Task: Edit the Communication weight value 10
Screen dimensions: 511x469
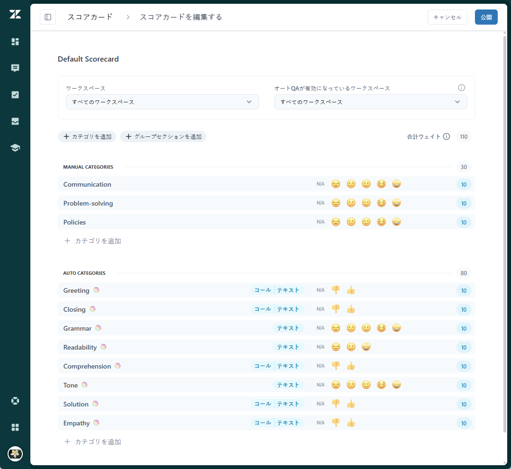Action: tap(464, 185)
